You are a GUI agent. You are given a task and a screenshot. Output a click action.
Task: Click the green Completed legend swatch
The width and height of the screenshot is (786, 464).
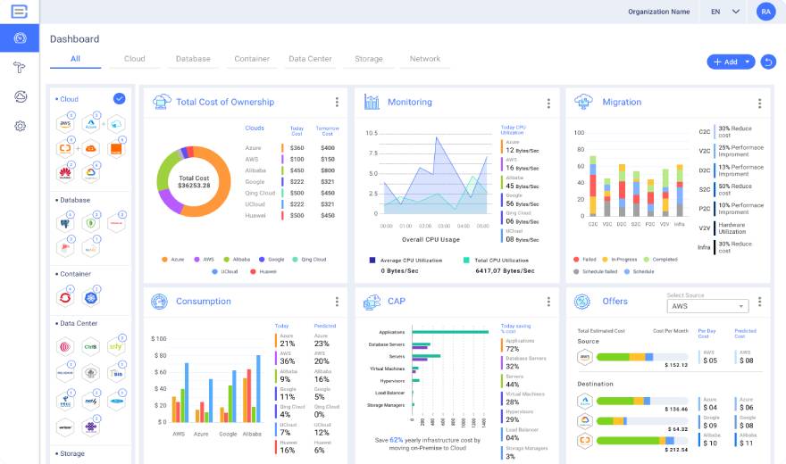tap(647, 260)
